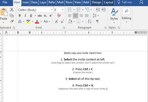
Task: Click the Bullets list icon
Action: pyautogui.click(x=70, y=10)
